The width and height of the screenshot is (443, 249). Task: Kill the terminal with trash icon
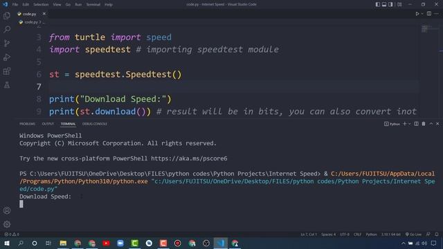(x=424, y=124)
